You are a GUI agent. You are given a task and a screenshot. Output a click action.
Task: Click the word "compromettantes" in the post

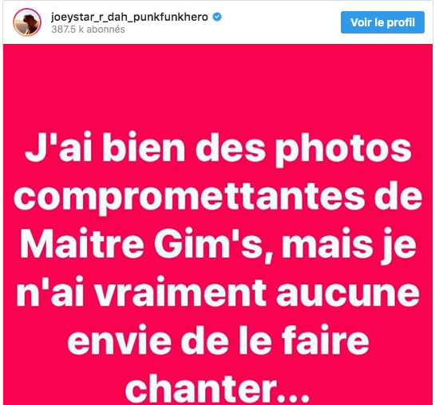[x=189, y=197]
